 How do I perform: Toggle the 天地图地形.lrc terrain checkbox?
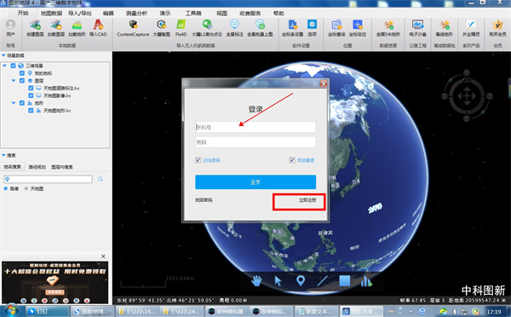click(x=31, y=111)
